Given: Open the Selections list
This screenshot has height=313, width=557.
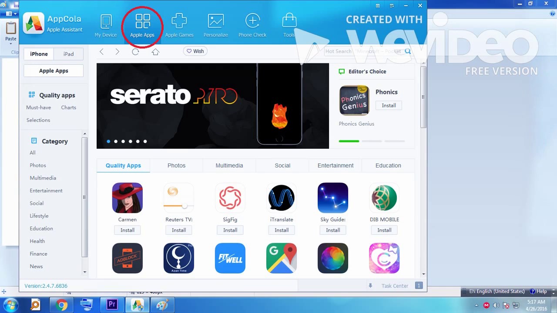Looking at the screenshot, I should pos(38,120).
